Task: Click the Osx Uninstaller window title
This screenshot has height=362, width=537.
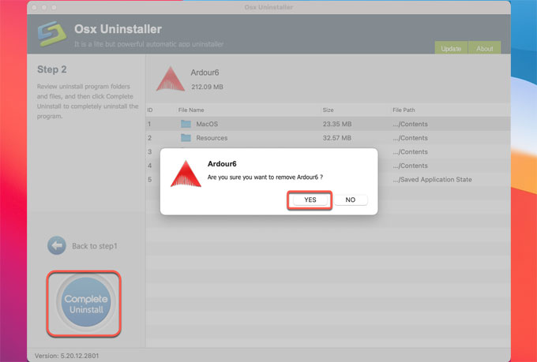Action: pyautogui.click(x=268, y=7)
